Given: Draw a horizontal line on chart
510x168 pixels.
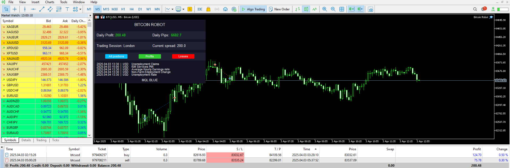Looking at the screenshot, I should point(33,9).
